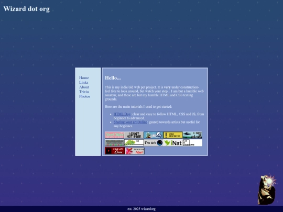Screen dimensions: 283x212
Task: Open the About page
Action: point(84,87)
